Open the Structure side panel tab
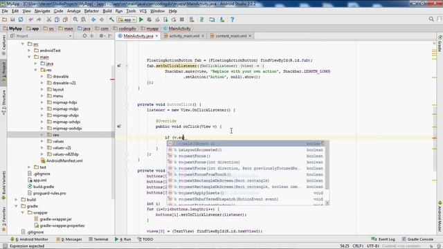The width and height of the screenshot is (443, 249). pos(3,102)
